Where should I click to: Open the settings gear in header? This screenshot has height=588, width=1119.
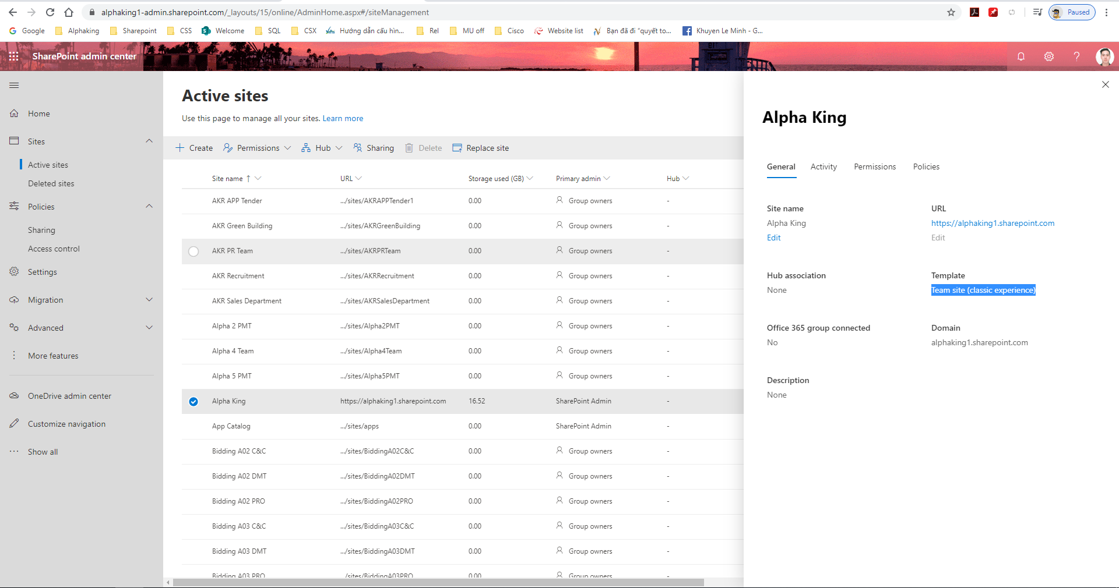point(1049,56)
